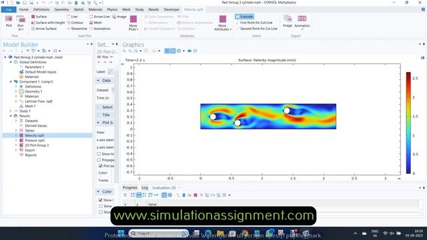The image size is (427, 240).
Task: Collapse the Results node
Action: tap(11, 116)
